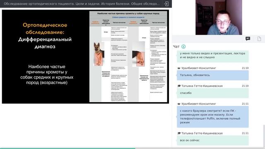Click sender name Уралбиовет-Консалтинг at 21:10
265x149 pixels.
pyautogui.click(x=199, y=68)
